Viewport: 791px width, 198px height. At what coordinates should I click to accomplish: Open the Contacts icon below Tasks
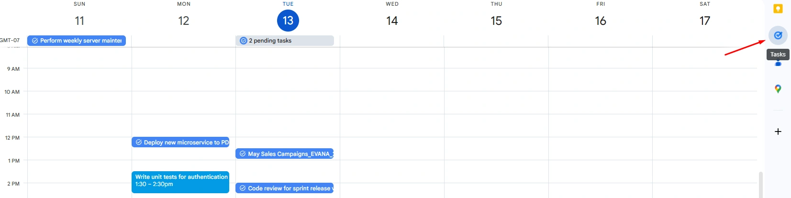[x=778, y=64]
